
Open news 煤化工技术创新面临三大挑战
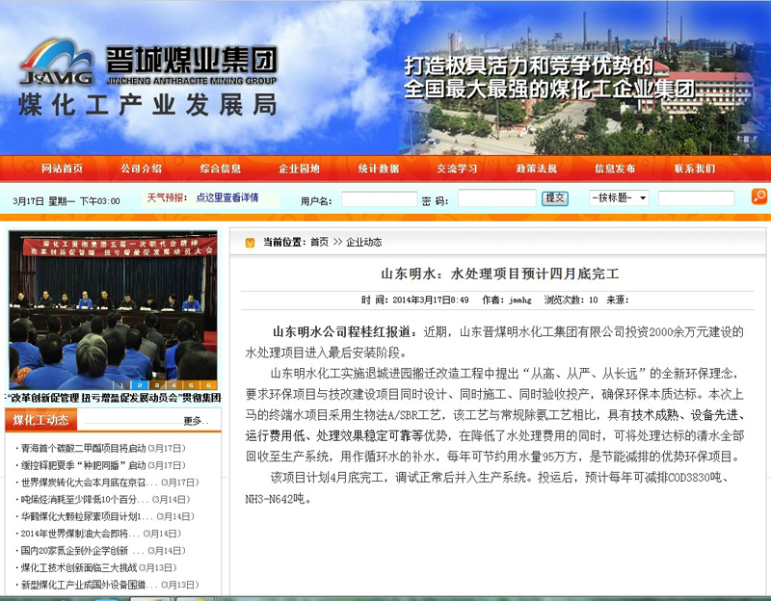pos(79,567)
